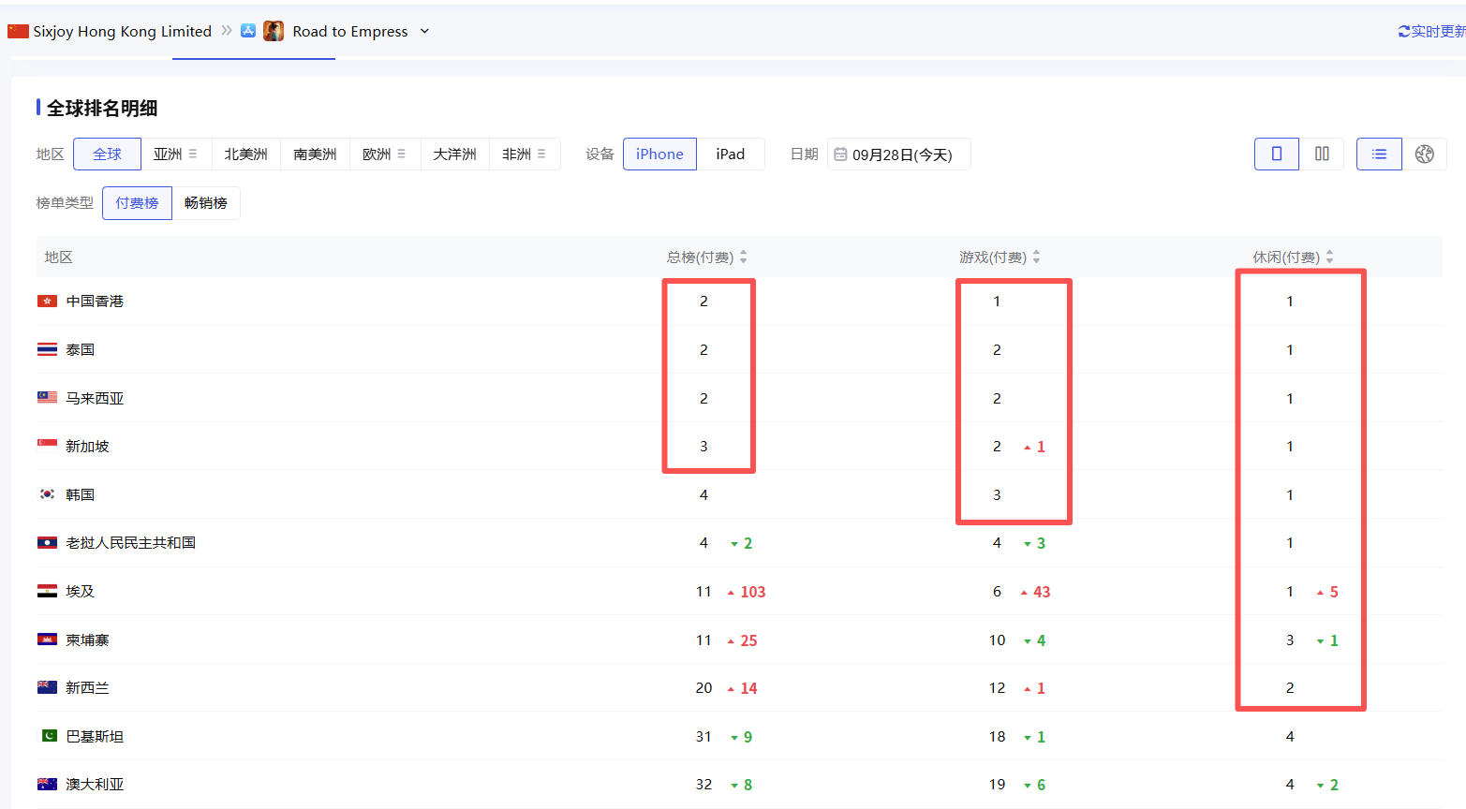
Task: Open the Sixjoy Hong Kong Limited publisher link
Action: [122, 32]
